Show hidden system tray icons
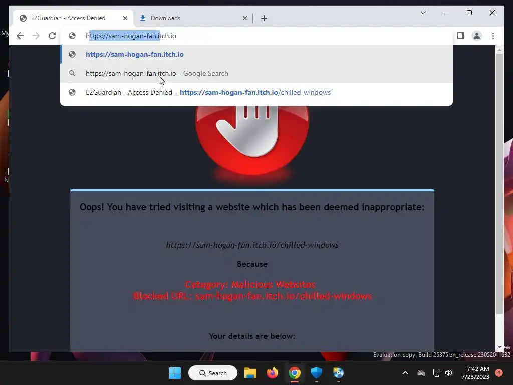 pos(405,373)
